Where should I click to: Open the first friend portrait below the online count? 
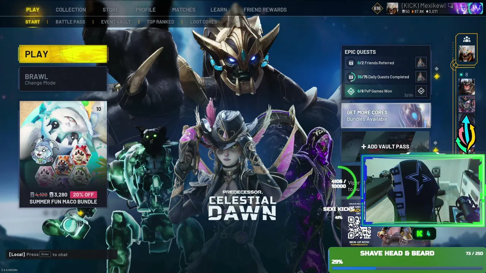pos(467,86)
